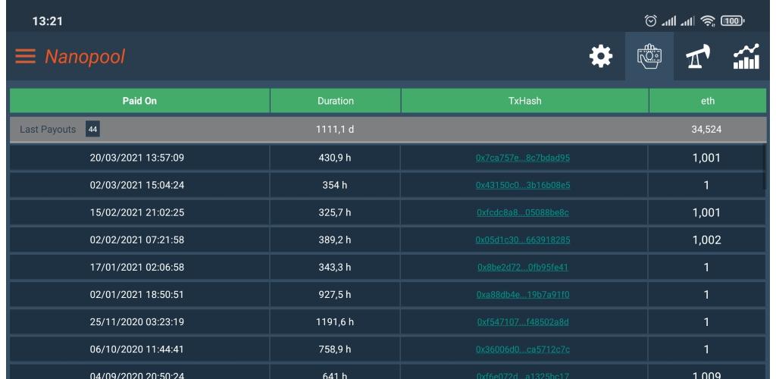Select duration cell 325,7 h
Image resolution: width=776 pixels, height=379 pixels.
click(334, 212)
